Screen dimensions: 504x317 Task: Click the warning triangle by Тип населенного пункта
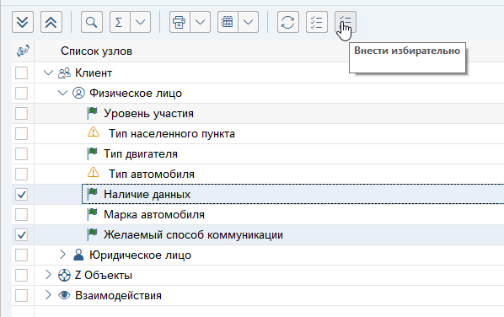(x=94, y=132)
